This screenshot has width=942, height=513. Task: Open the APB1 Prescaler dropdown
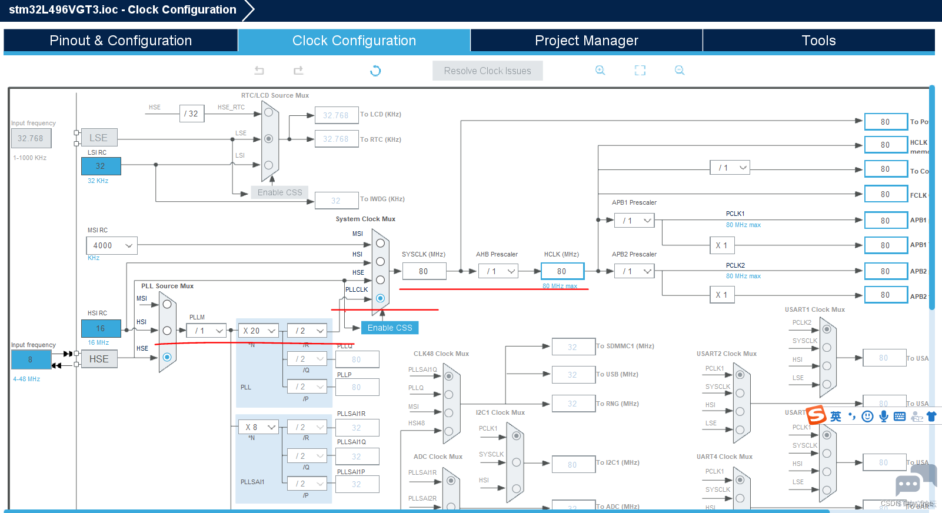point(635,221)
